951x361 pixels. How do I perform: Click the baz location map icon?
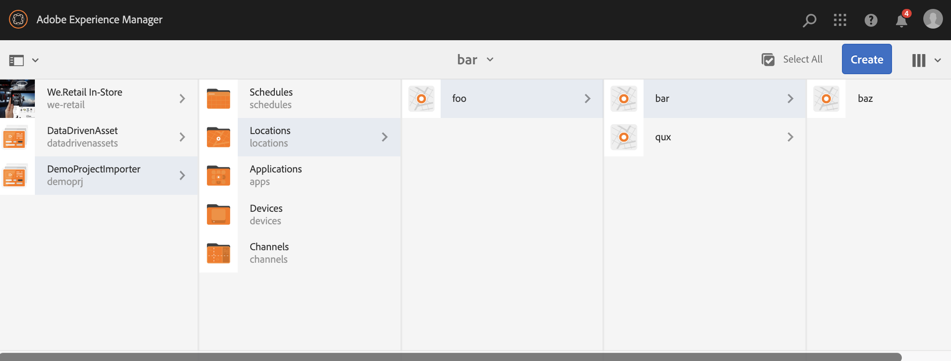pos(826,99)
